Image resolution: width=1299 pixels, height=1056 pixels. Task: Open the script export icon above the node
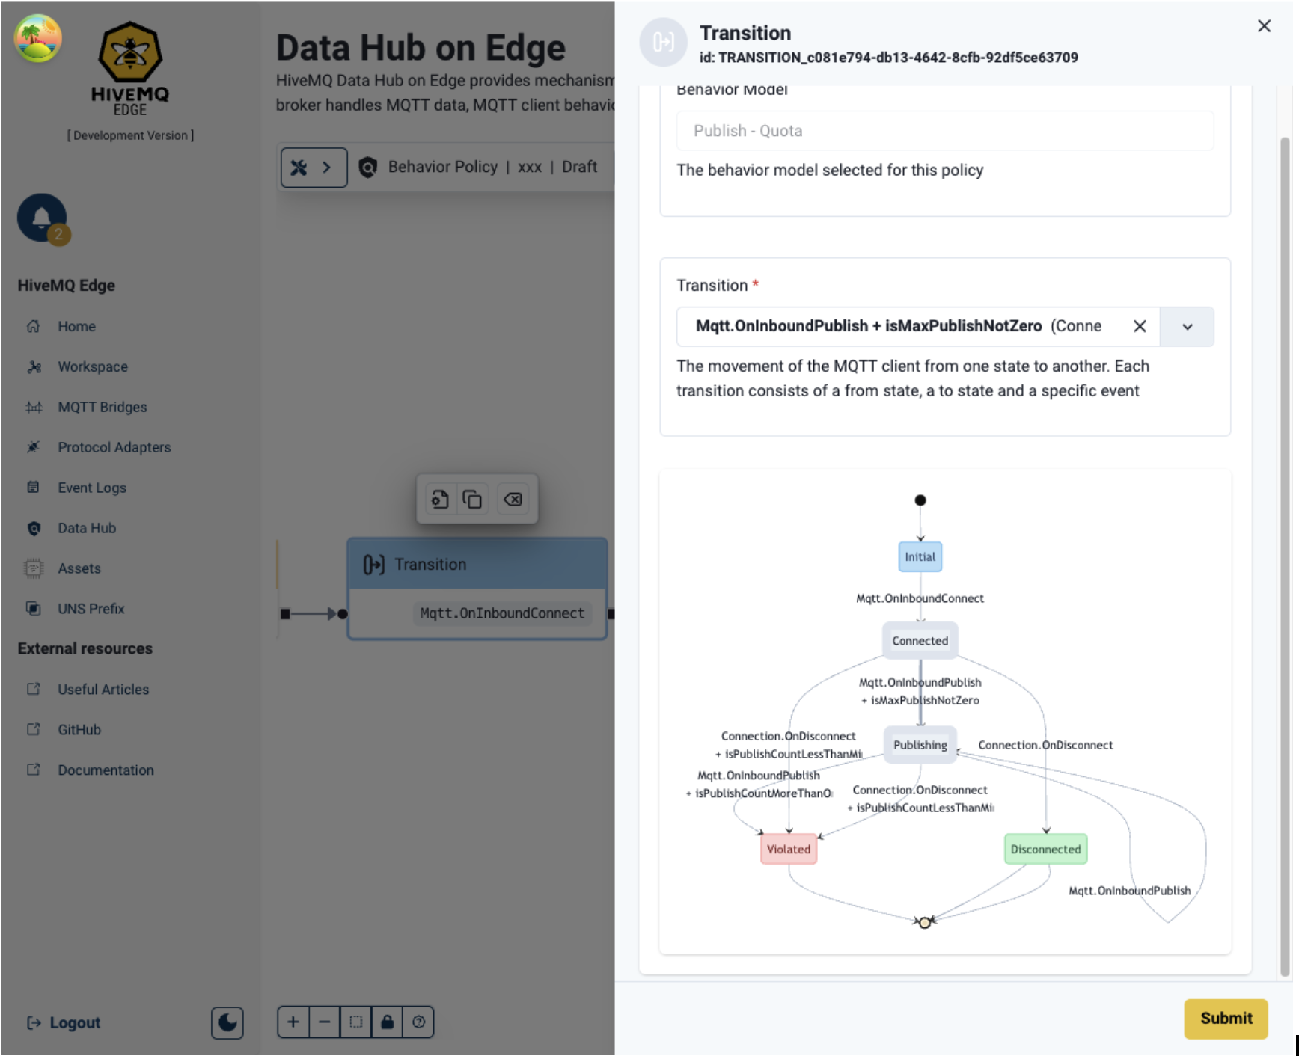(440, 499)
